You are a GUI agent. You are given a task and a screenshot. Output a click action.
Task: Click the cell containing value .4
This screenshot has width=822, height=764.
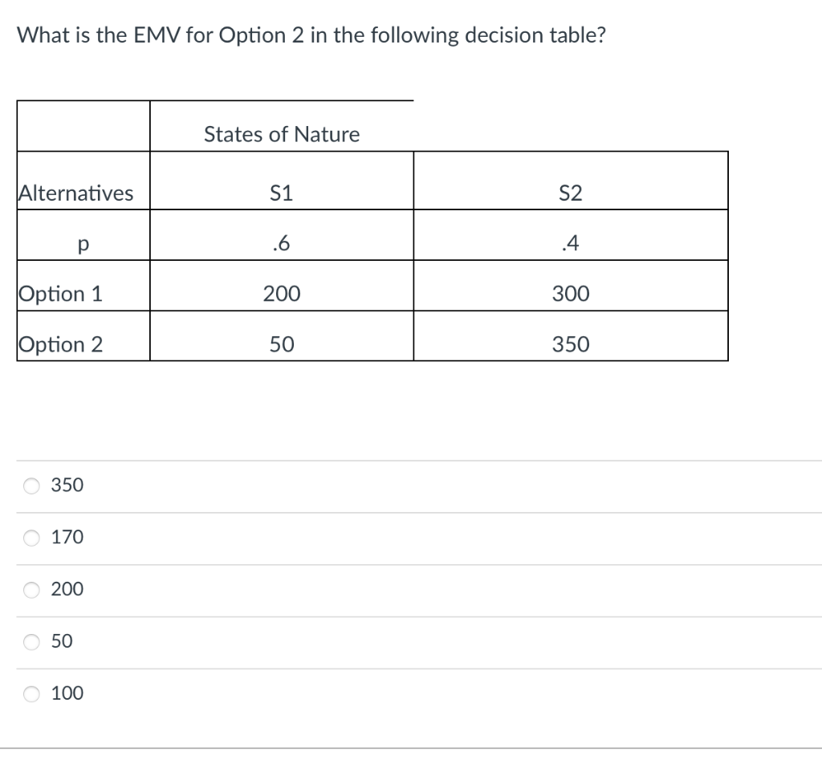coord(571,244)
